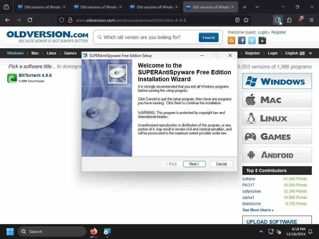Click Next in the SUPERAntiSpyware setup
Image resolution: width=319 pixels, height=239 pixels.
pos(194,164)
